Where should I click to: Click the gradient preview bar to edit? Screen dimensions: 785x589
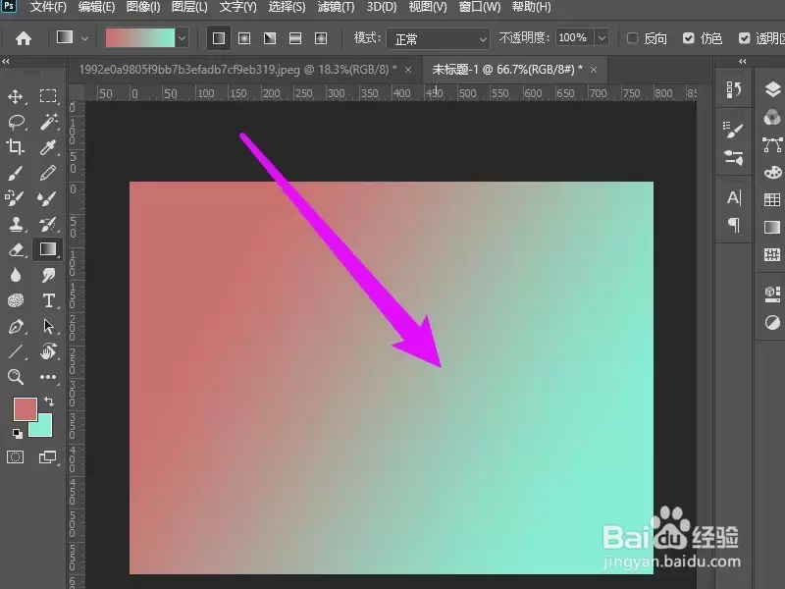click(x=140, y=38)
